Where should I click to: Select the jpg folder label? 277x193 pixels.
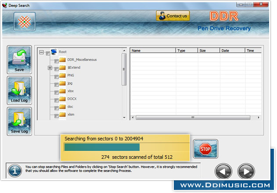(70, 83)
